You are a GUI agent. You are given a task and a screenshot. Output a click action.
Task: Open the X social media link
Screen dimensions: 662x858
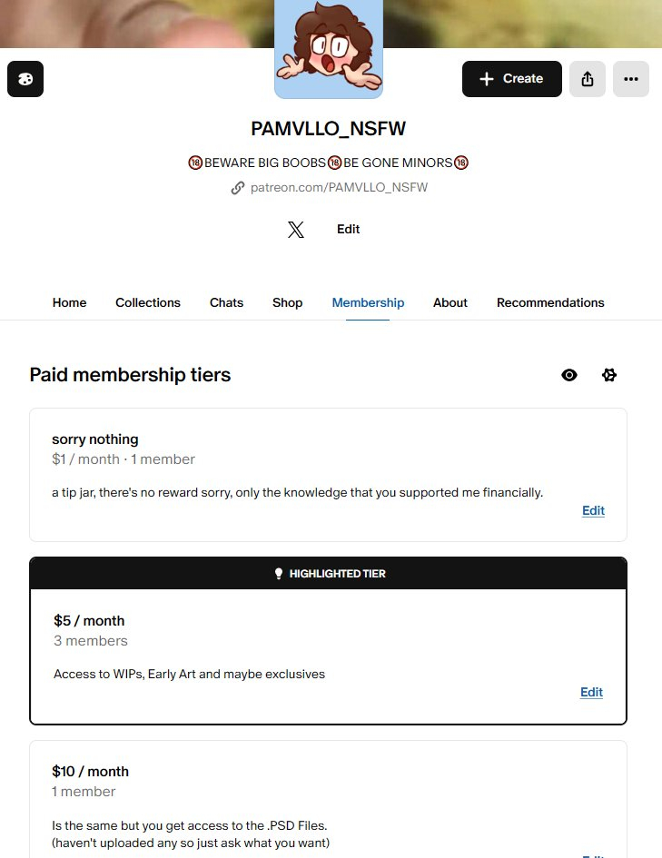pos(296,230)
